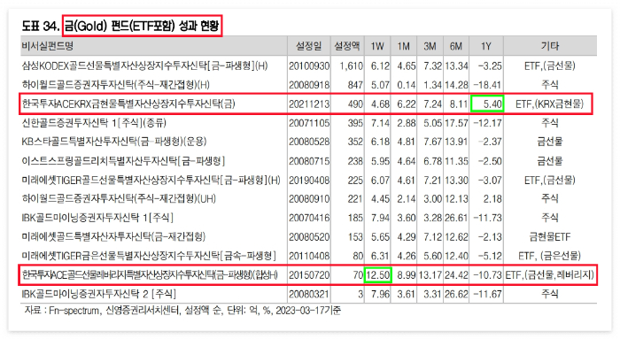Click the date cell '20080715'
620x339 pixels.
309,161
